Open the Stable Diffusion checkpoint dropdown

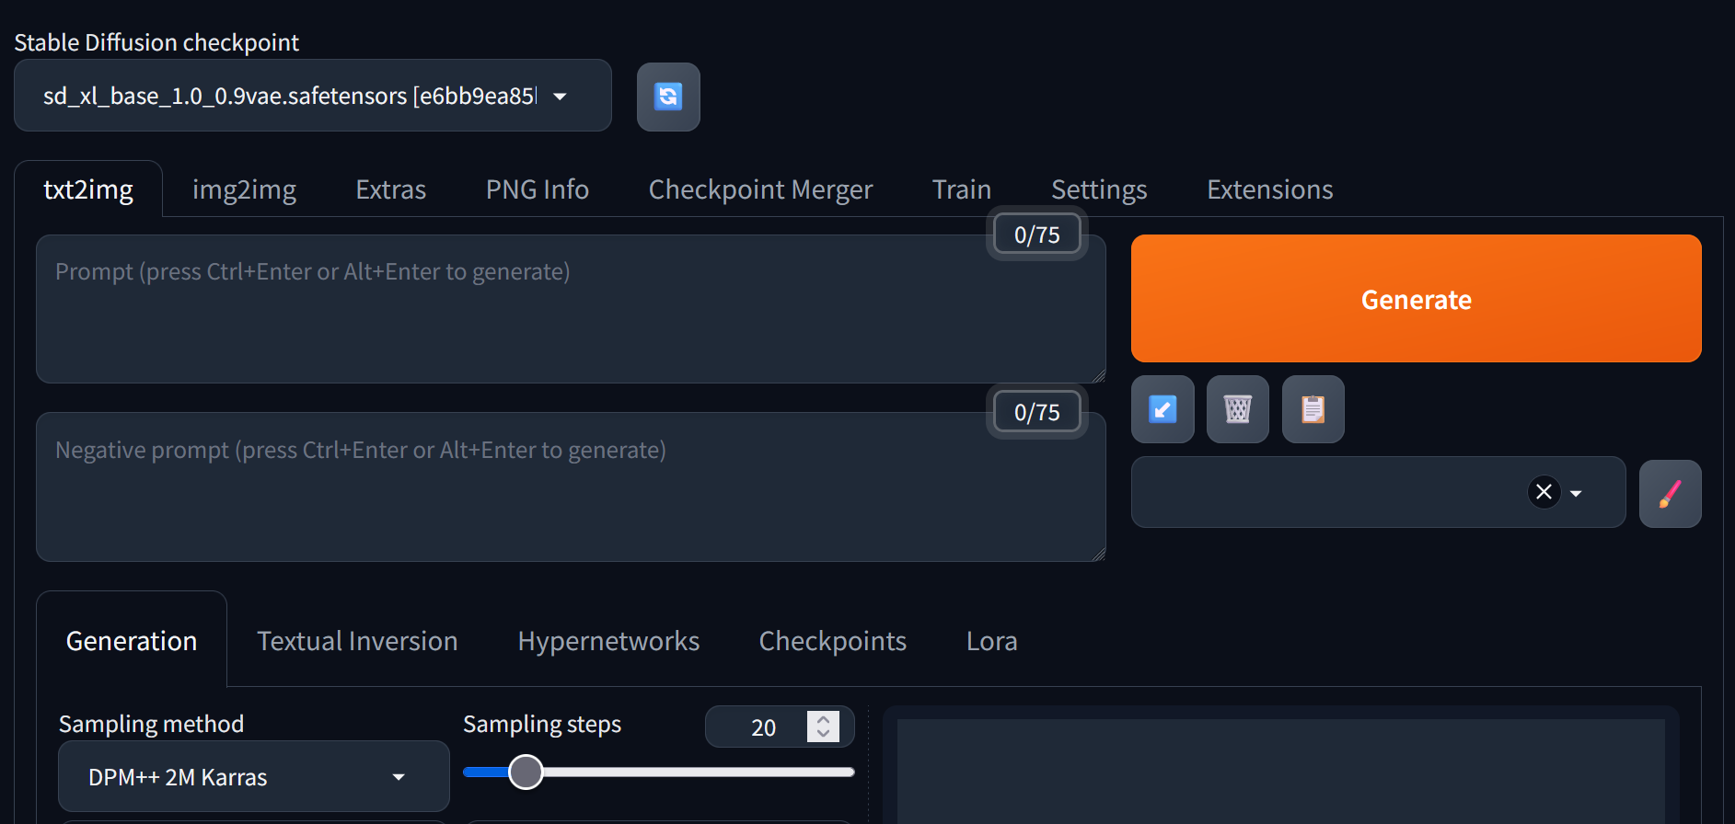click(313, 96)
